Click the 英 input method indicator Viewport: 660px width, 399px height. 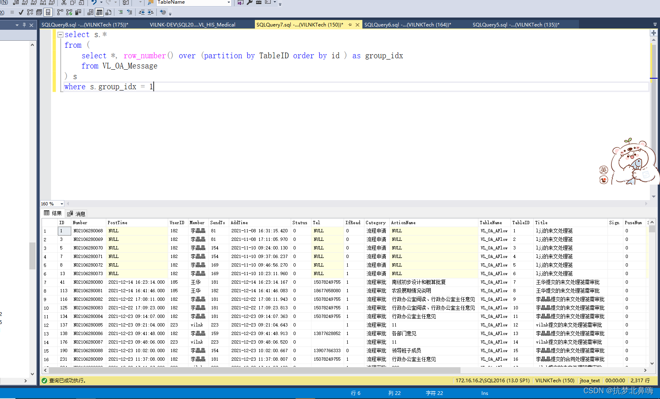coord(603,170)
